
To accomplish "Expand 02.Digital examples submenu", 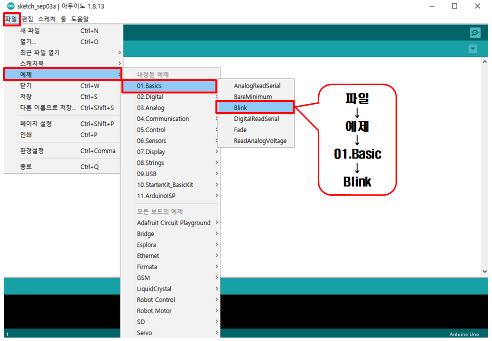I will [x=170, y=97].
